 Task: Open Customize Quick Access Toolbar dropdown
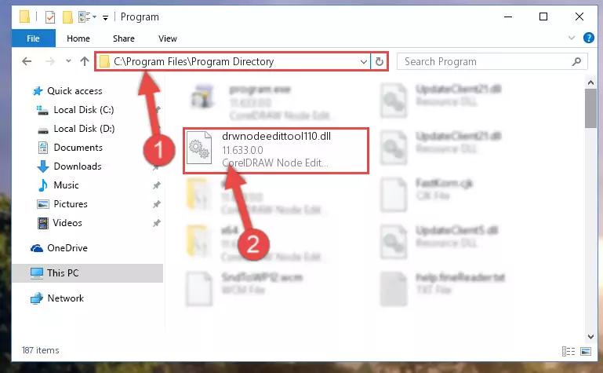pos(105,18)
